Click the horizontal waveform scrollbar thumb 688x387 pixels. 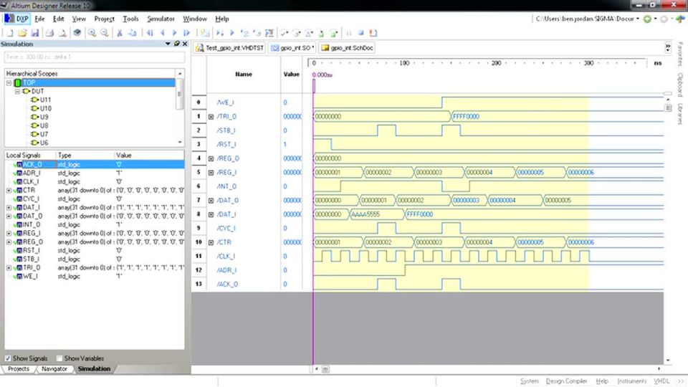pyautogui.click(x=325, y=370)
